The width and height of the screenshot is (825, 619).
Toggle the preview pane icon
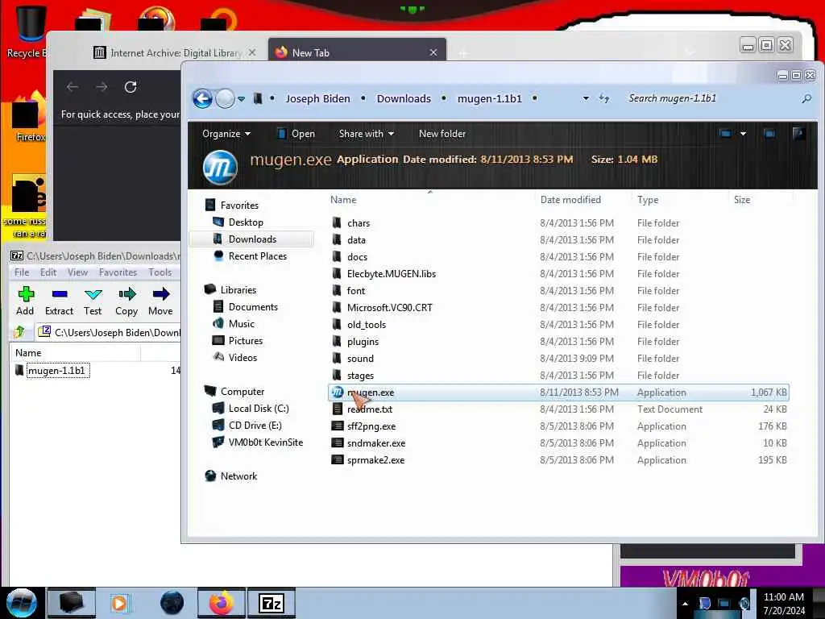[x=769, y=134]
